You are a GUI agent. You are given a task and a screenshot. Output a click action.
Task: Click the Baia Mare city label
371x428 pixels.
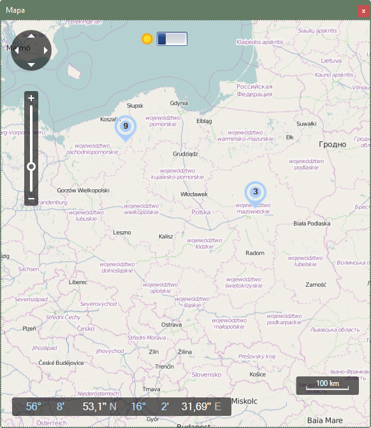(x=325, y=420)
